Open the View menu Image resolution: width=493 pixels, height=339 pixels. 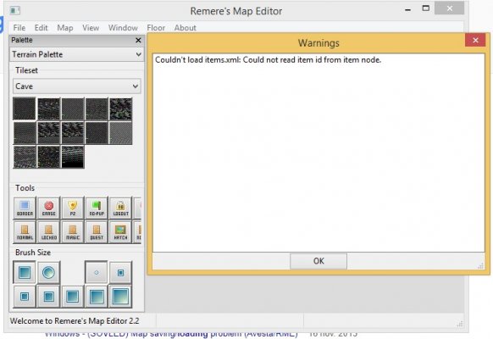coord(91,28)
